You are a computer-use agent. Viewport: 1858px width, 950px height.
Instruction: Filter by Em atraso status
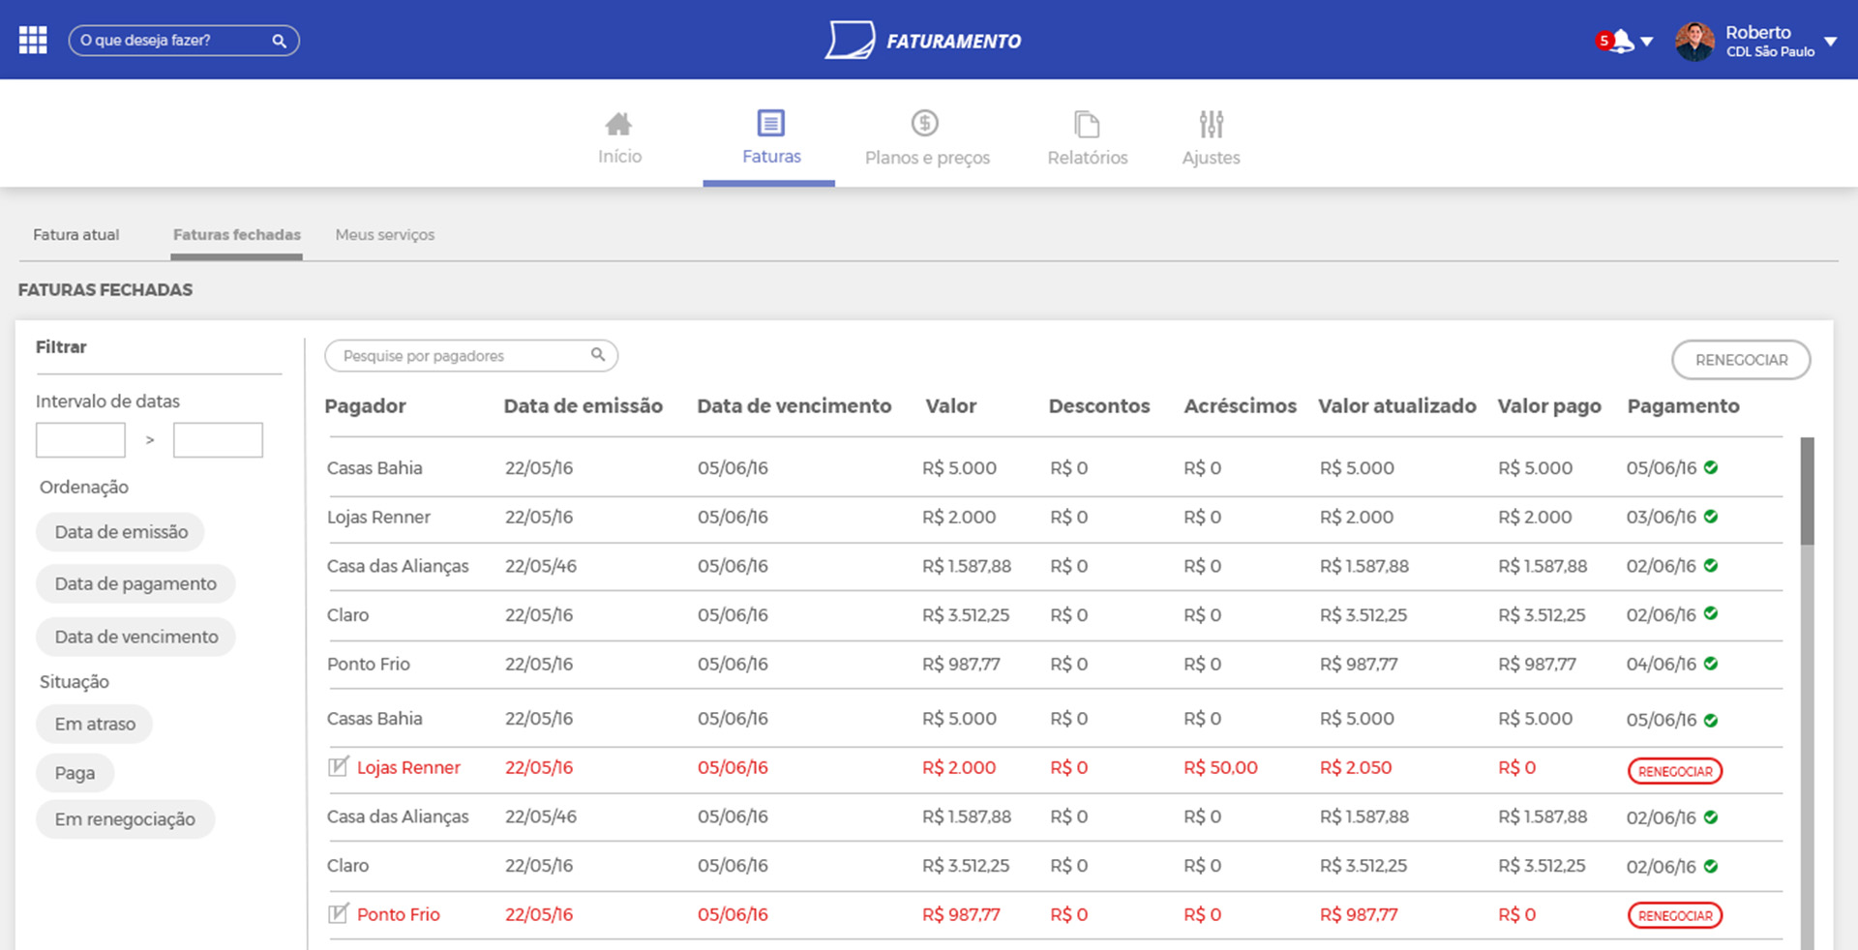pyautogui.click(x=95, y=724)
